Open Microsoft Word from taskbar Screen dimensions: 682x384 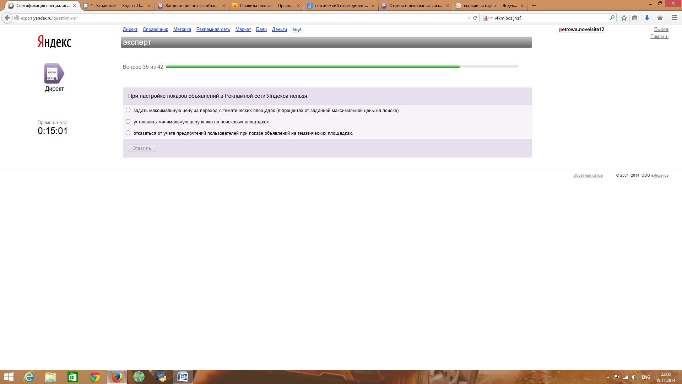[x=183, y=377]
